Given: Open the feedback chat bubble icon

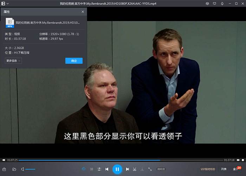Looking at the screenshot, I should point(214,3).
